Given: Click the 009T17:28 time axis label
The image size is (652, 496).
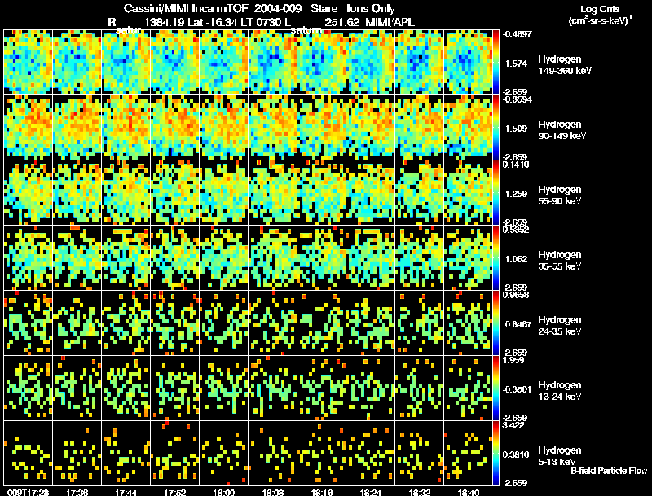Looking at the screenshot, I should click(x=29, y=492).
